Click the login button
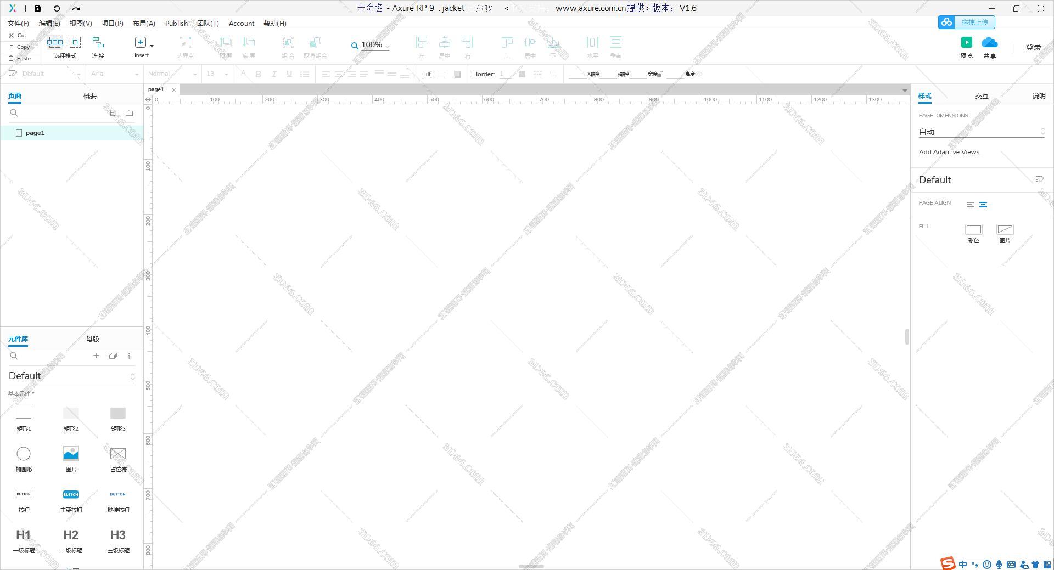Viewport: 1054px width, 570px height. (1033, 47)
